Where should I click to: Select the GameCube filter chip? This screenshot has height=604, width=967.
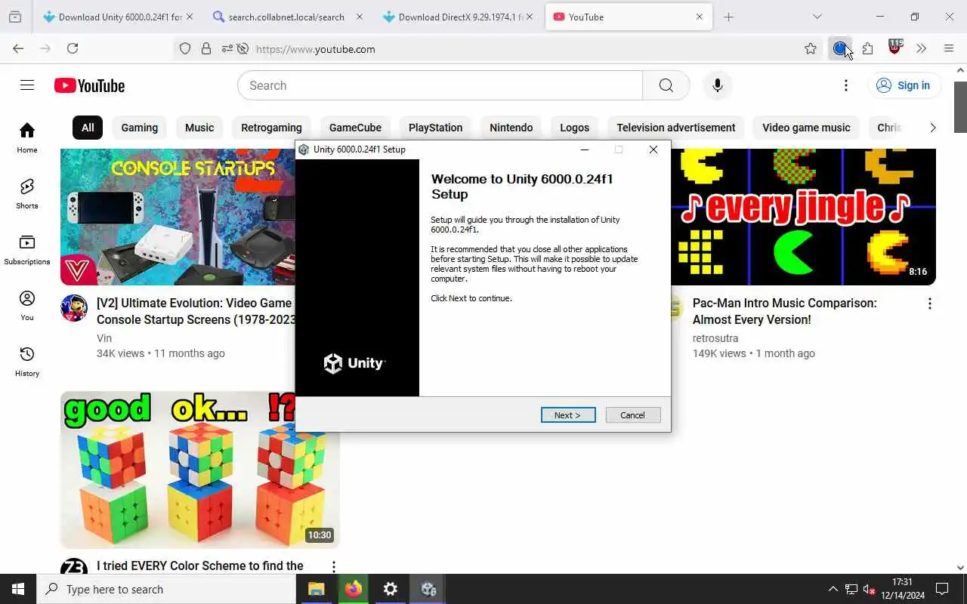[355, 128]
